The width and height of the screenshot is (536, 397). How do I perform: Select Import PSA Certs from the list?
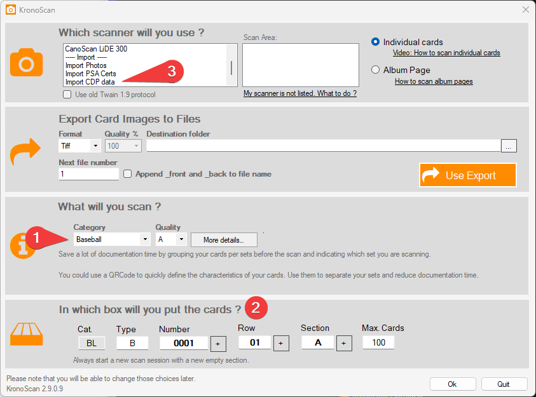[90, 74]
